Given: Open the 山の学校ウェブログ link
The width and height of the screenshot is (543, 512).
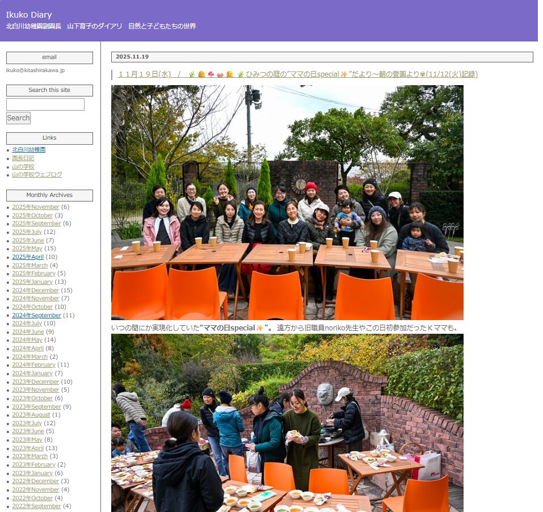Looking at the screenshot, I should pyautogui.click(x=37, y=175).
